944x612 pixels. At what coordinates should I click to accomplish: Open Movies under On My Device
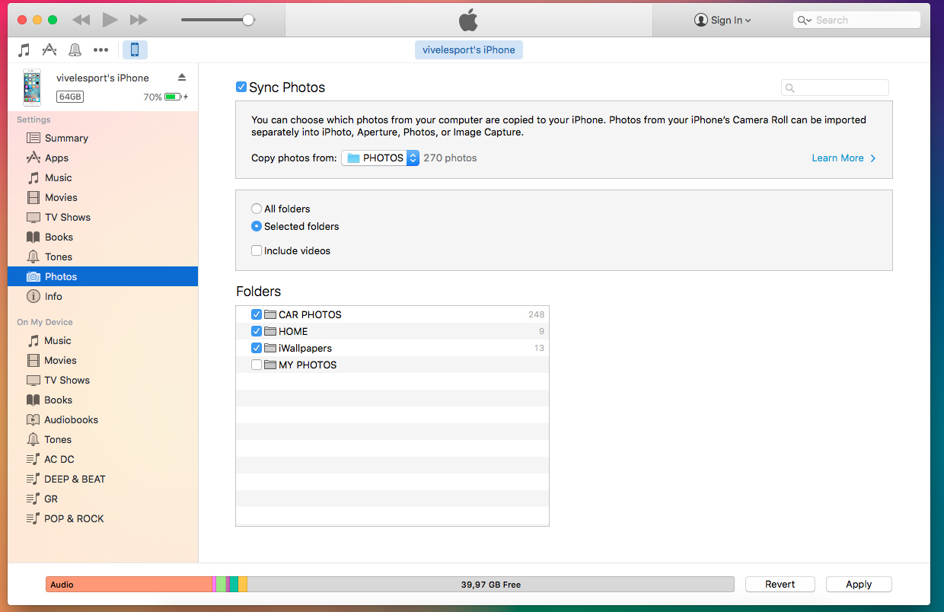[x=103, y=360]
